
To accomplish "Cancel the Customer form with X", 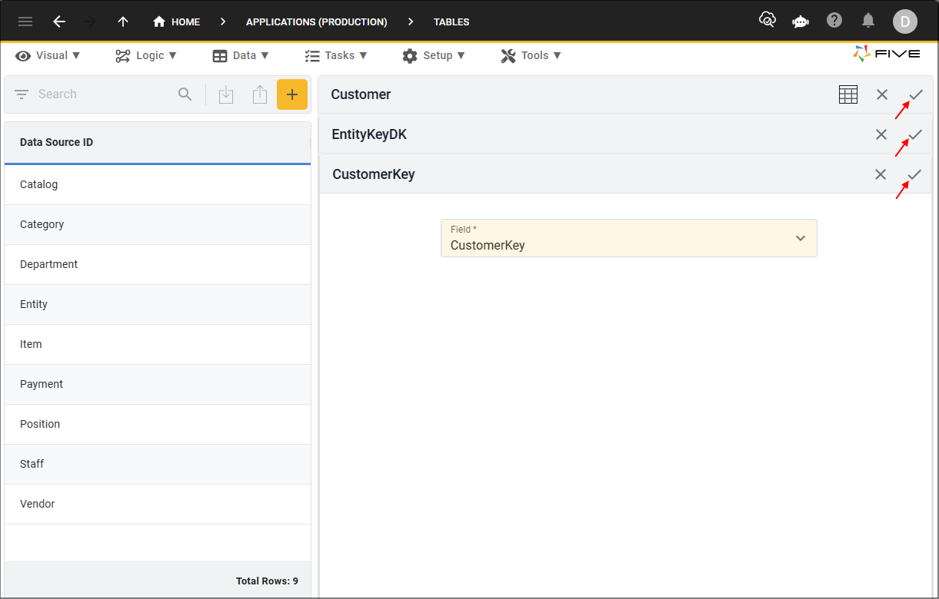I will [882, 94].
